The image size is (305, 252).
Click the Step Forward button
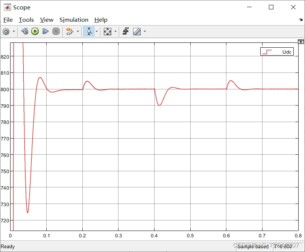click(46, 31)
